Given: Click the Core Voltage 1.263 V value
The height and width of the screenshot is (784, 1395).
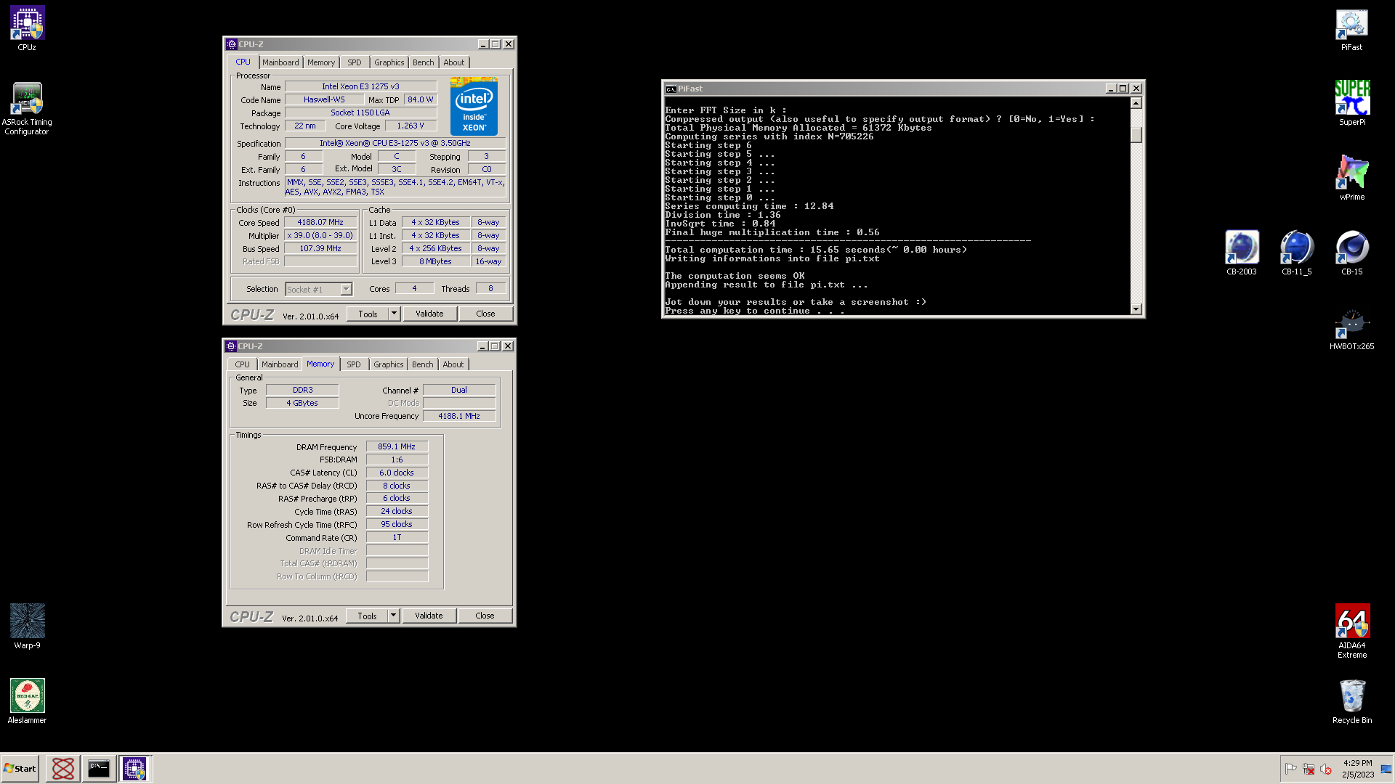Looking at the screenshot, I should 411,126.
